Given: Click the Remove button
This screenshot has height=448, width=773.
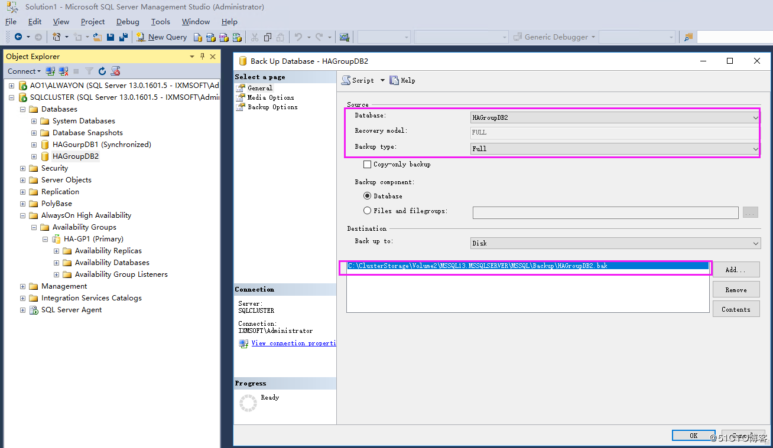Looking at the screenshot, I should [x=736, y=289].
